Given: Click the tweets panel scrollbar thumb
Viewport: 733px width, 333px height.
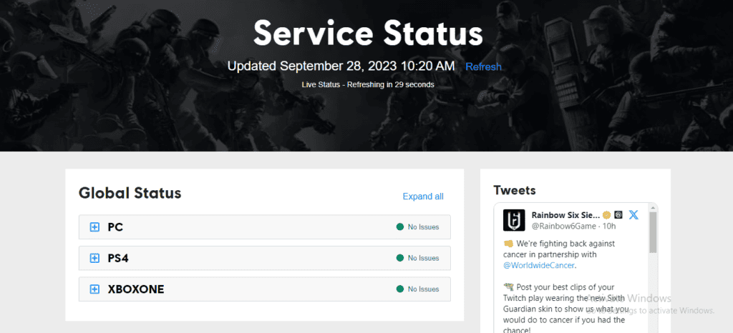Looking at the screenshot, I should [x=653, y=233].
